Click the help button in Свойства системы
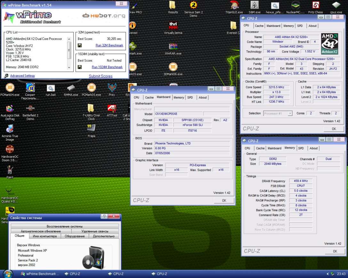348x278 pixels. (104, 216)
